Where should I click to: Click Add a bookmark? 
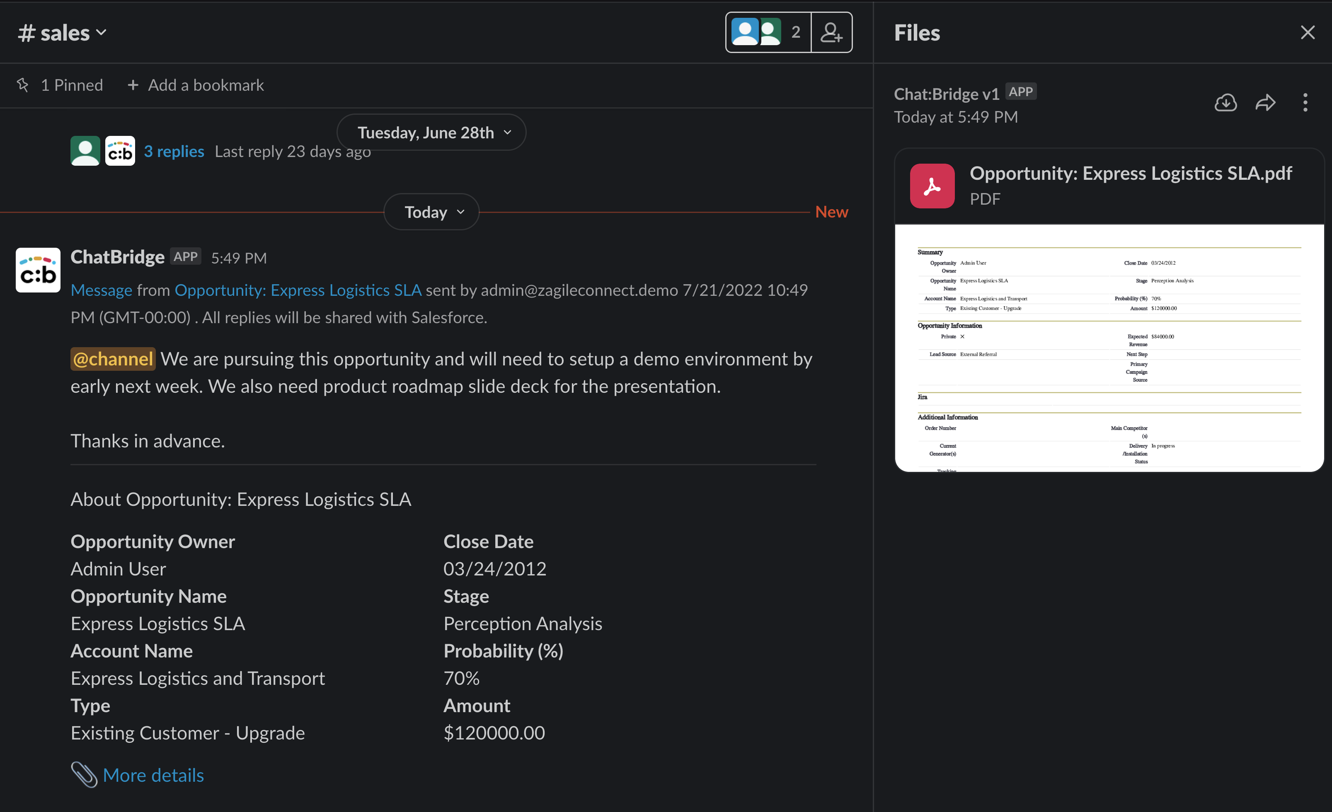[x=196, y=85]
